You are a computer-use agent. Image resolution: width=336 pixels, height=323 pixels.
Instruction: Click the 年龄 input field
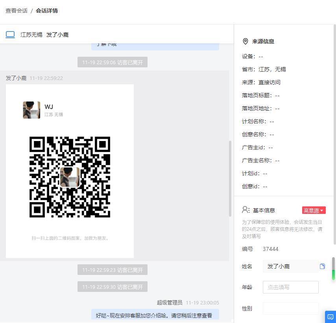pos(291,287)
